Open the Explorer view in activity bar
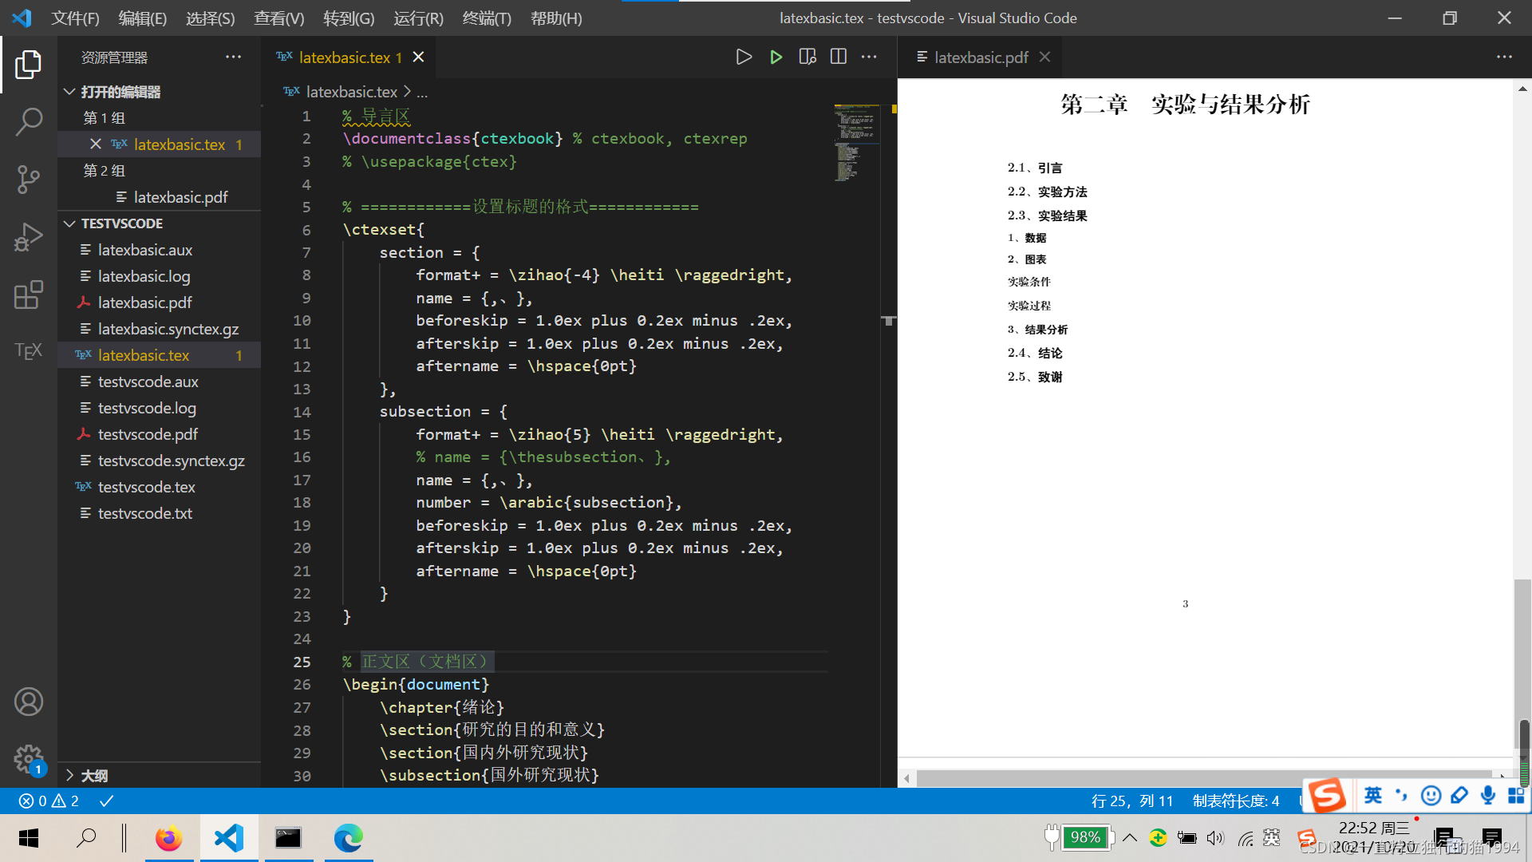The width and height of the screenshot is (1532, 862). (29, 65)
